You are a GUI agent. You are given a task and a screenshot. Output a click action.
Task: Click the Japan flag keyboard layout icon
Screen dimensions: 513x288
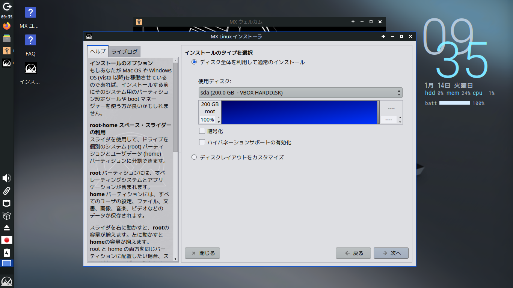click(7, 240)
